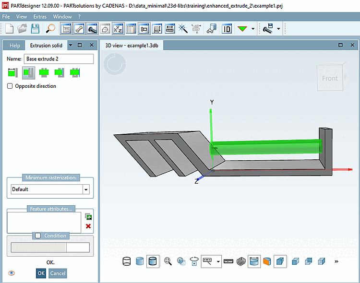The width and height of the screenshot is (360, 283).
Task: Click the magnifier search icon in toolbar
Action: coord(50,29)
